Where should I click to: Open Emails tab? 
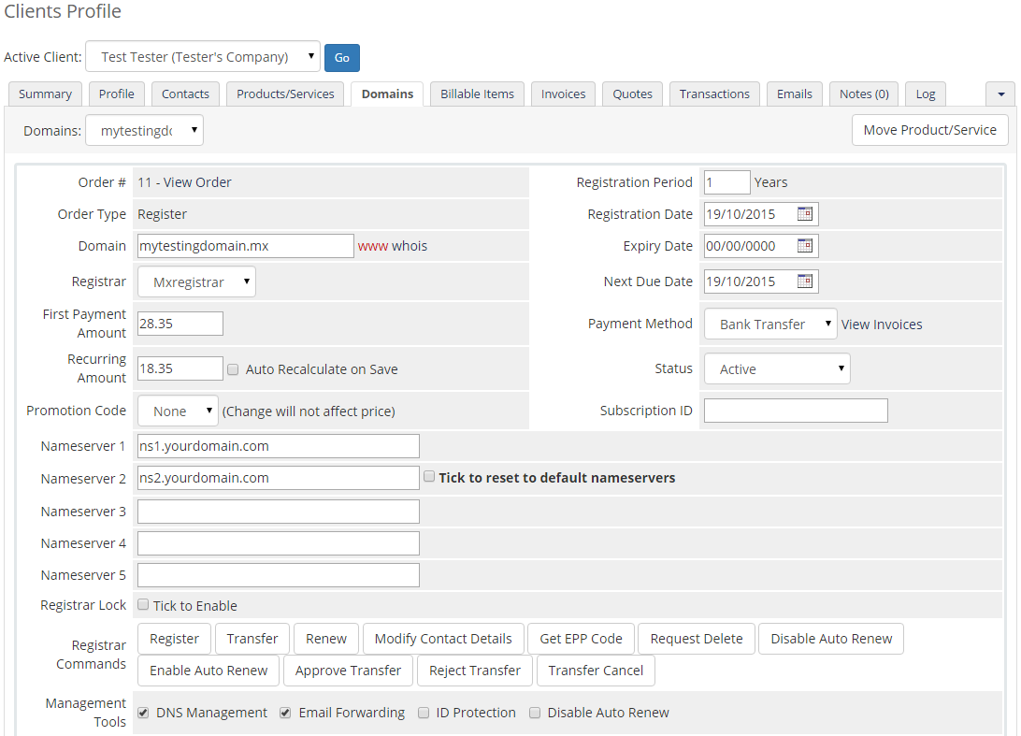(x=795, y=94)
